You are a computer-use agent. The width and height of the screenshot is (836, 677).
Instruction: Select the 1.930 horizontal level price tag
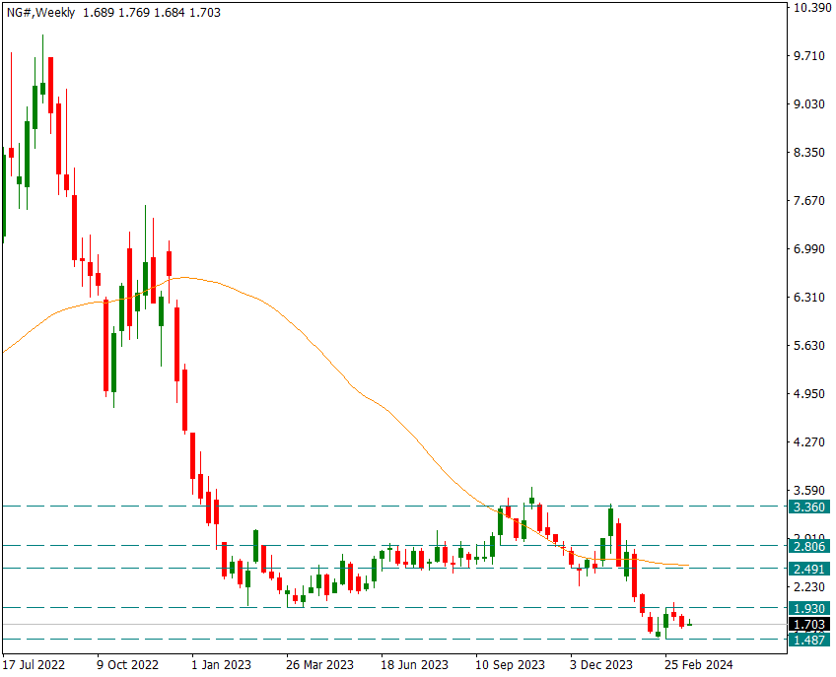[809, 609]
